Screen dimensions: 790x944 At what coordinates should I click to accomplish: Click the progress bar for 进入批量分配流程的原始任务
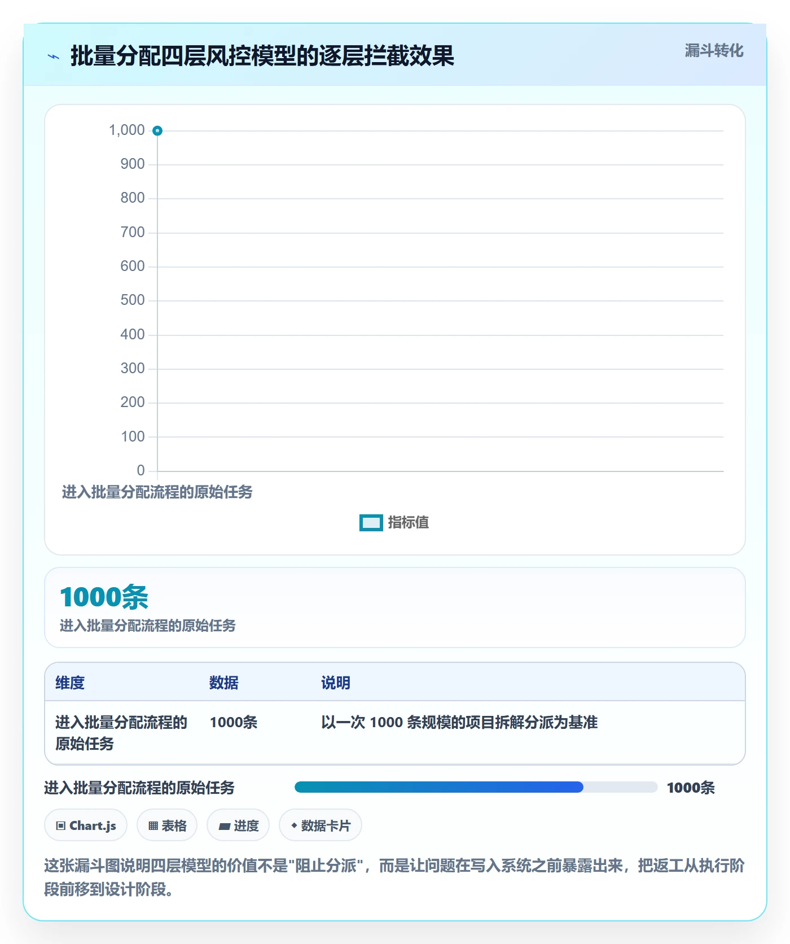pos(476,787)
